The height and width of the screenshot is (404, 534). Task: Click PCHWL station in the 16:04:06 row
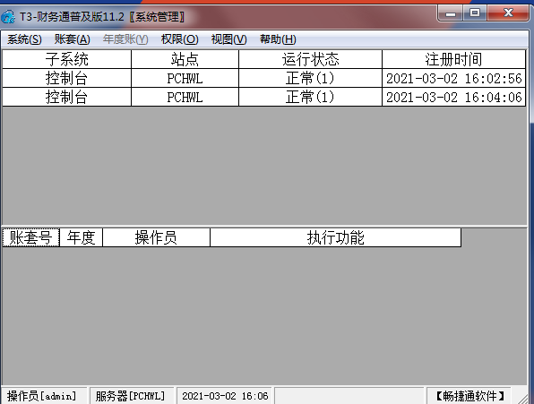tap(185, 97)
